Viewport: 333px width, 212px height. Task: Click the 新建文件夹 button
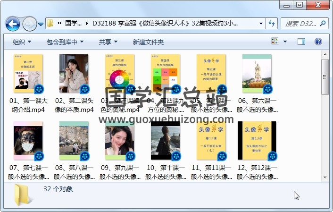pyautogui.click(x=148, y=42)
